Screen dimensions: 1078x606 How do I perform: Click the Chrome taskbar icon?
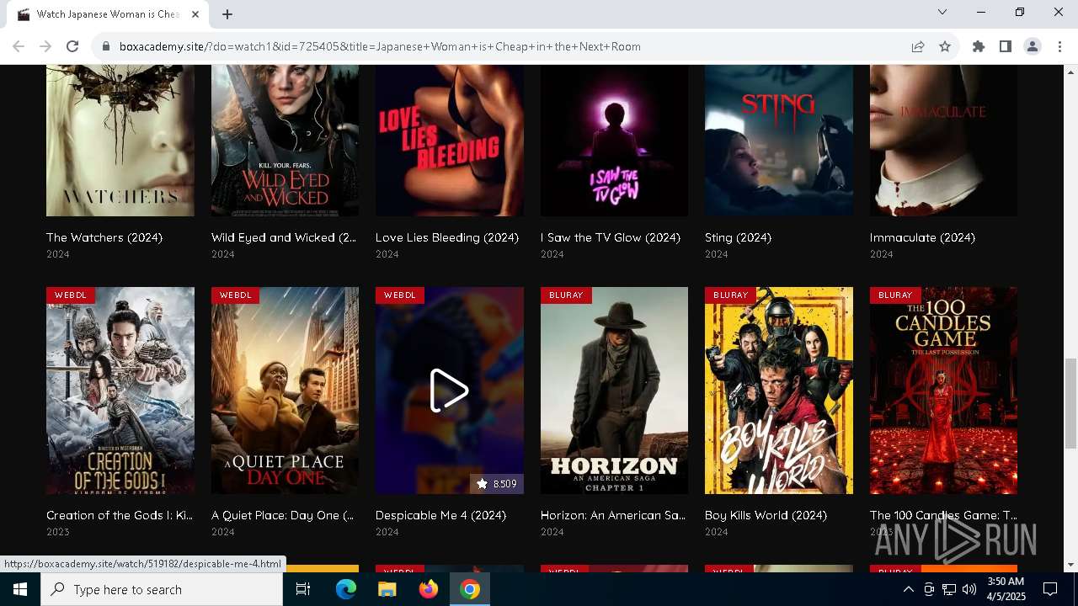click(x=470, y=589)
